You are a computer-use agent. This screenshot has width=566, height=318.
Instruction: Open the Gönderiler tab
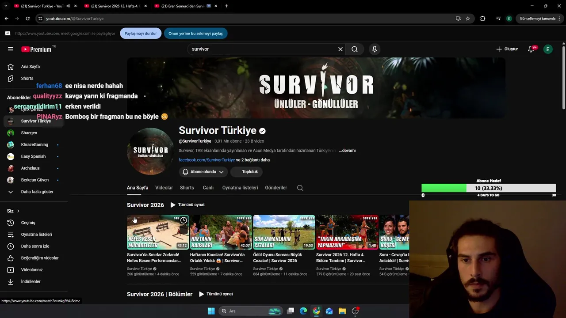(276, 188)
